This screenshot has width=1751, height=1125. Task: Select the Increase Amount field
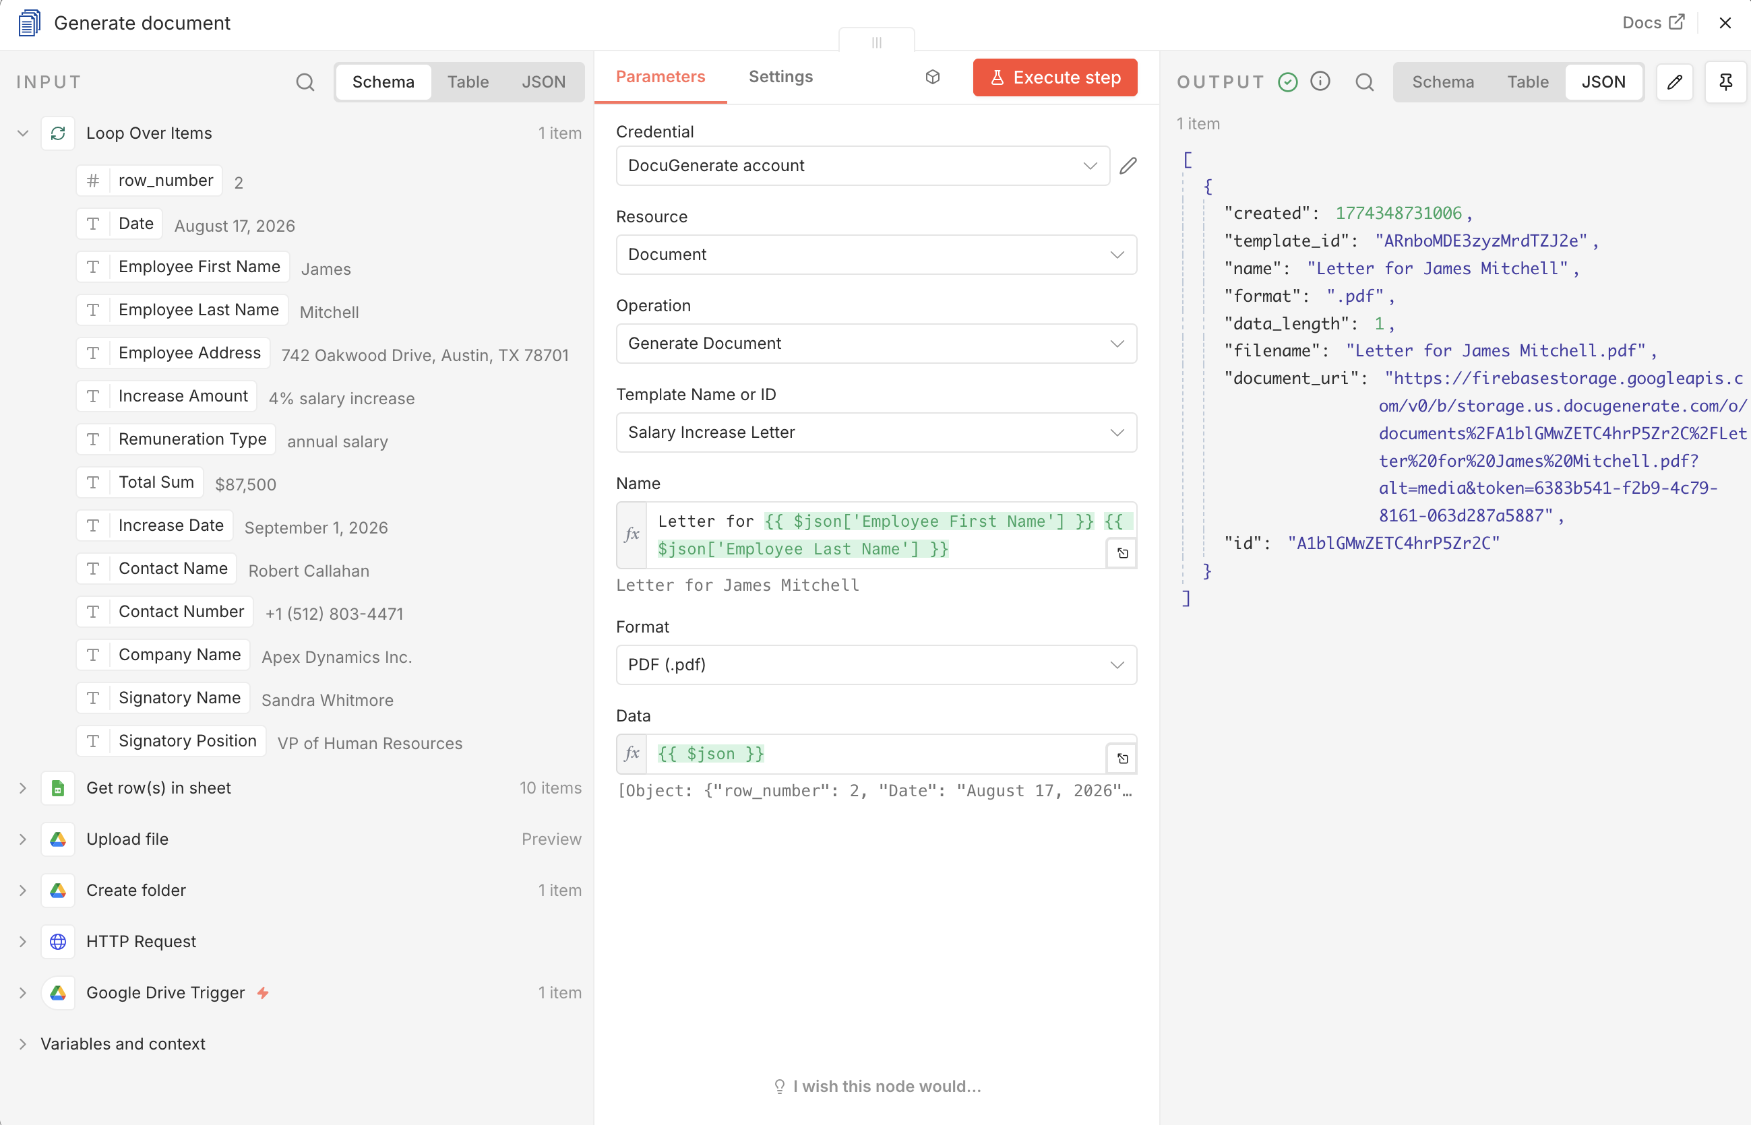click(166, 396)
